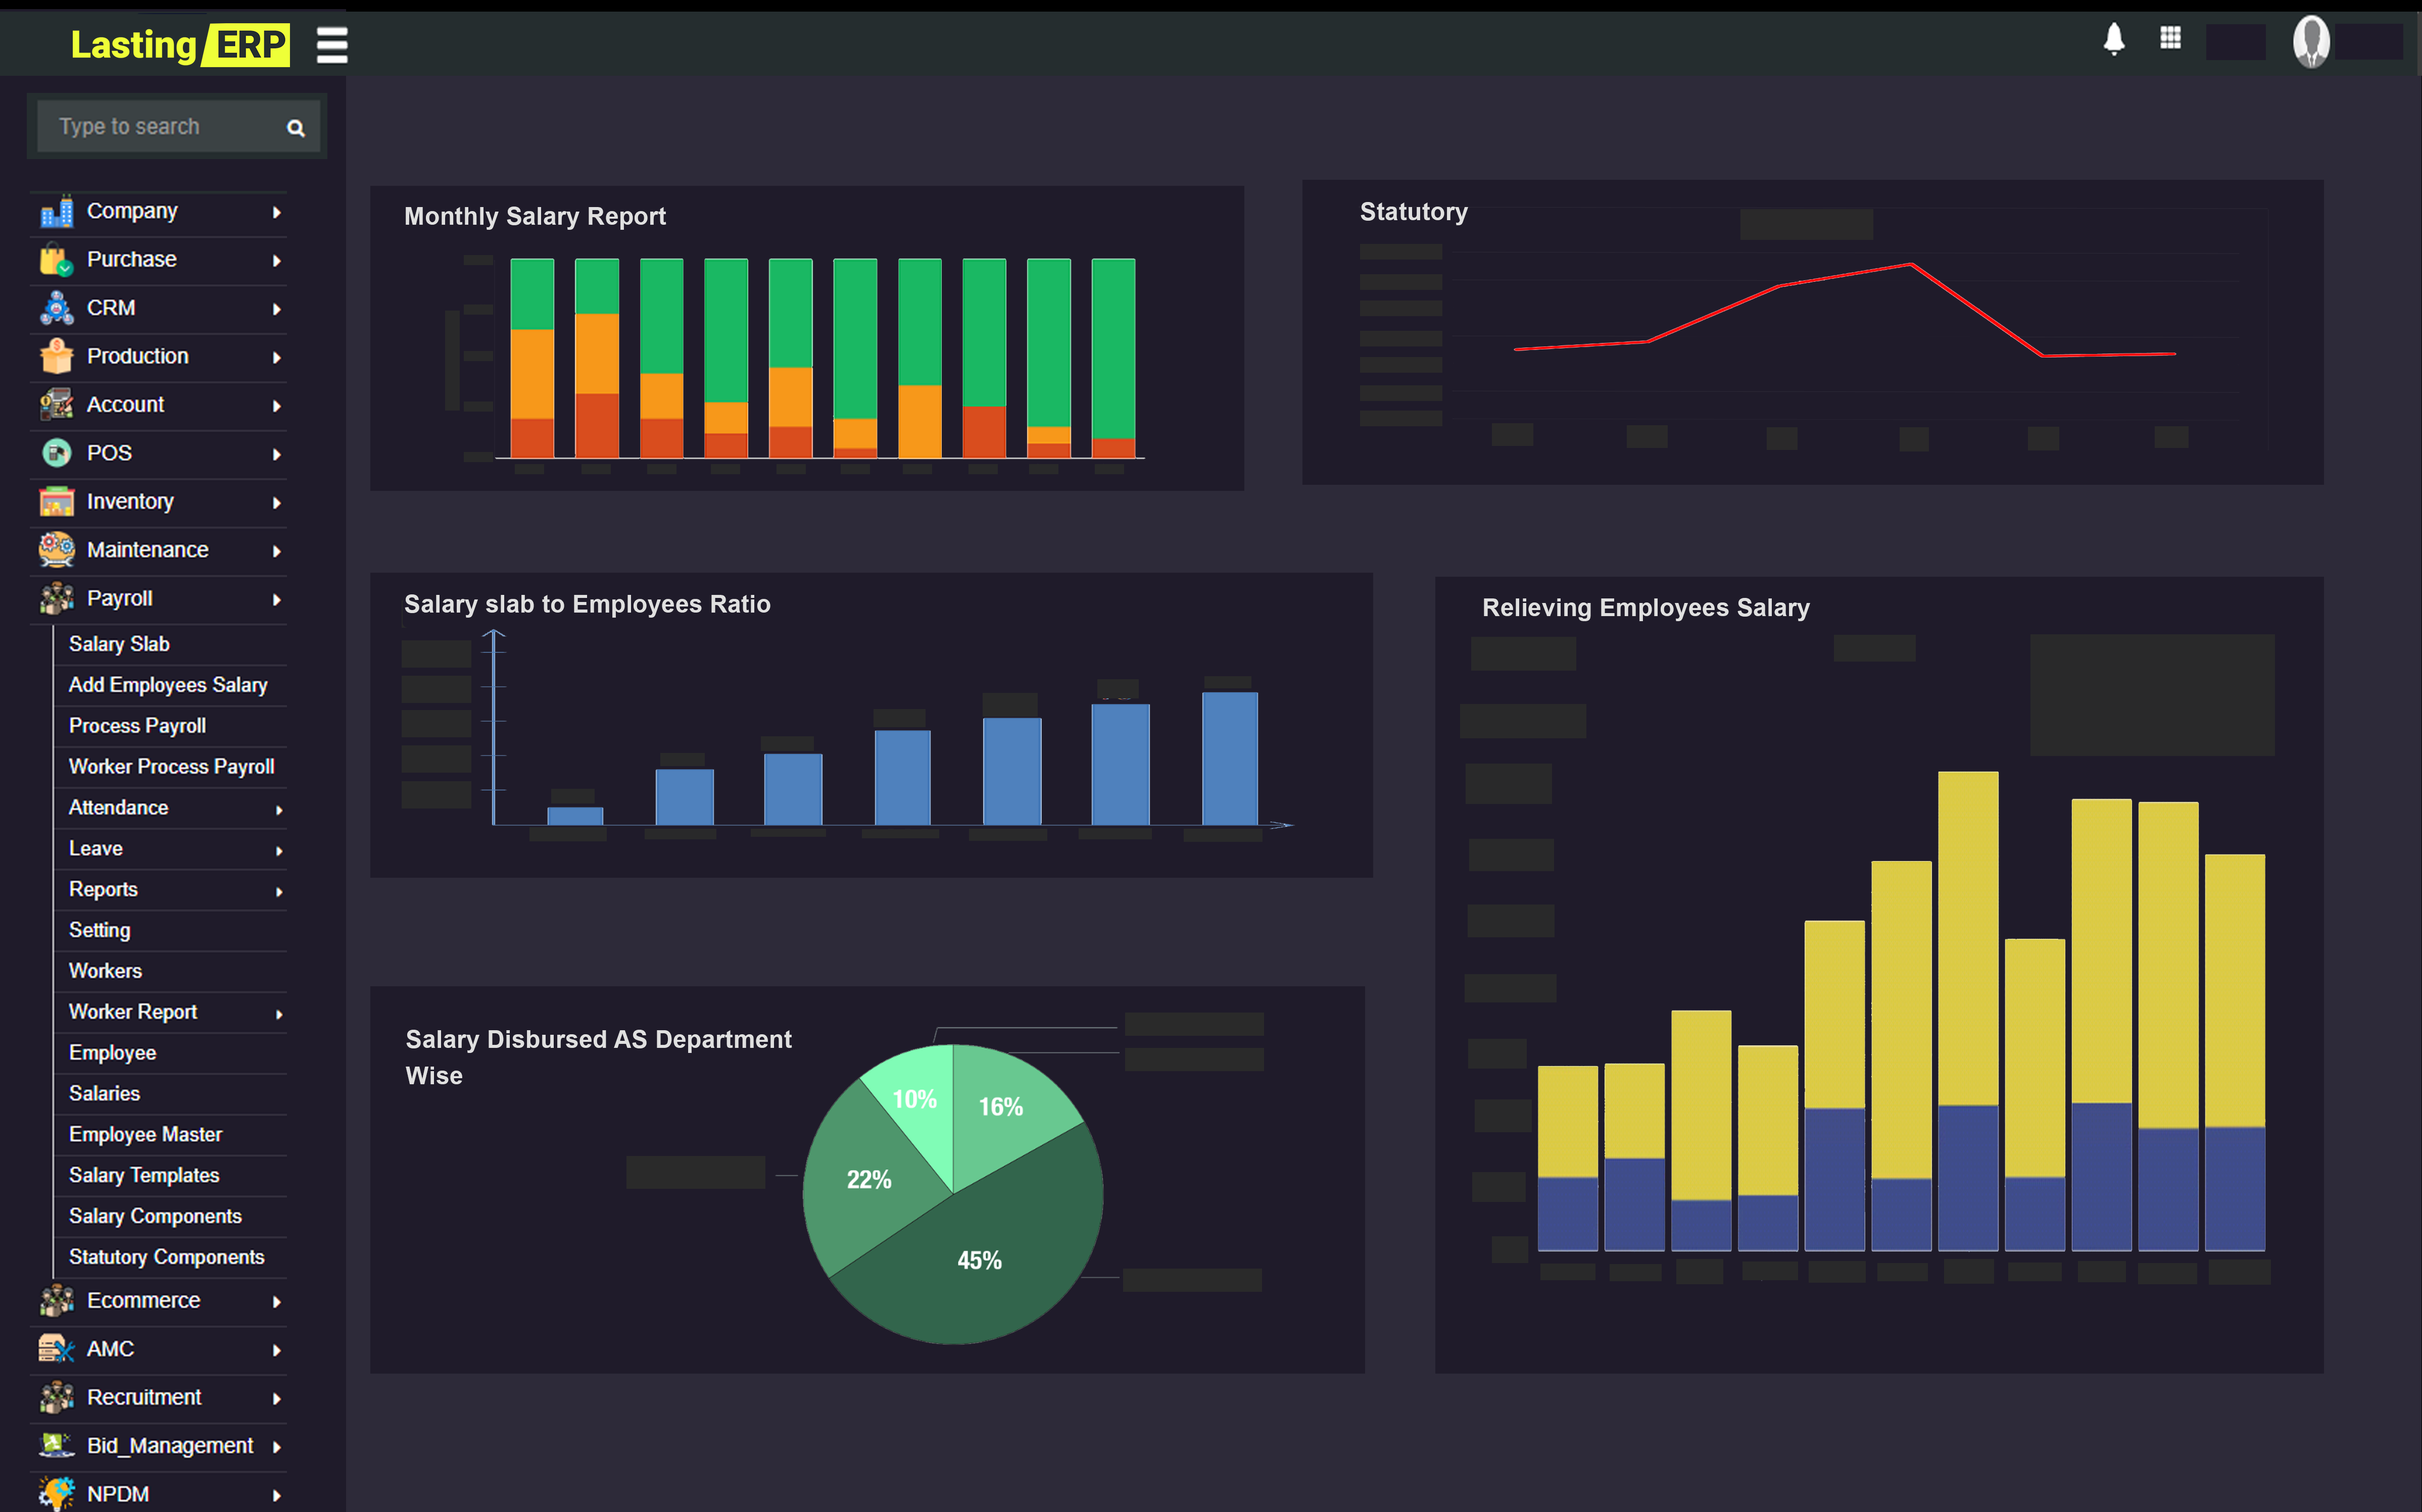
Task: Select Process Payroll menu item
Action: (137, 726)
